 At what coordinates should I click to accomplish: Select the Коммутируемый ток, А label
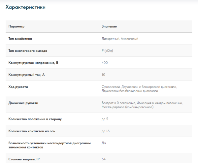tap(26, 75)
